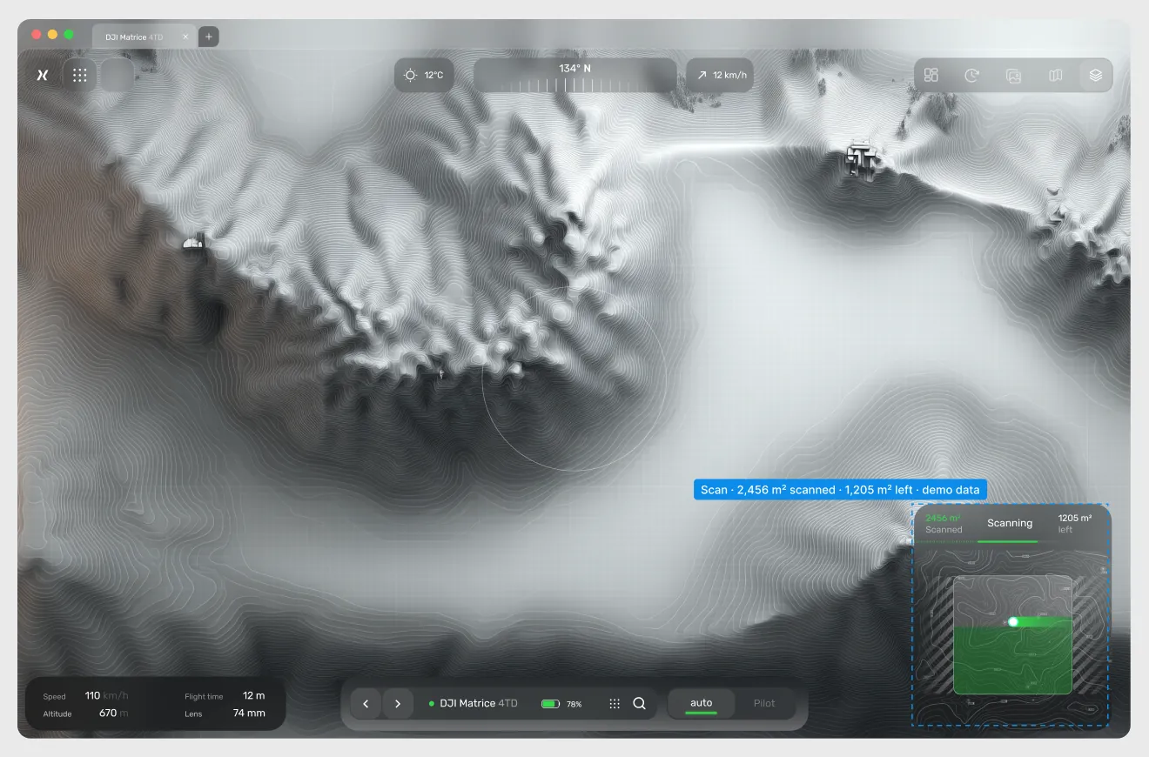
Task: Click the DJI Matrice 4TD drone name
Action: 478,703
